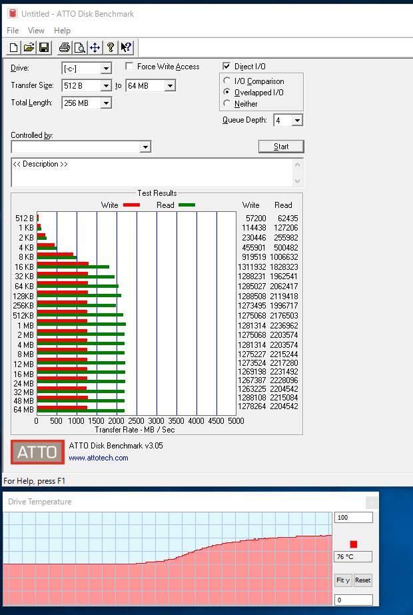The width and height of the screenshot is (413, 615).
Task: Click the description box scroll down arrow
Action: 297,181
